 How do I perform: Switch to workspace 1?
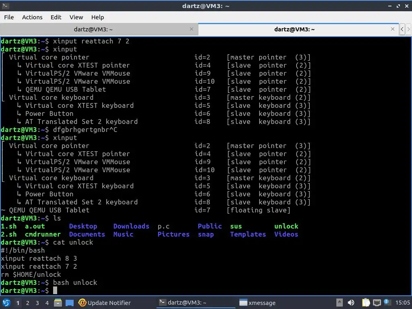18,303
